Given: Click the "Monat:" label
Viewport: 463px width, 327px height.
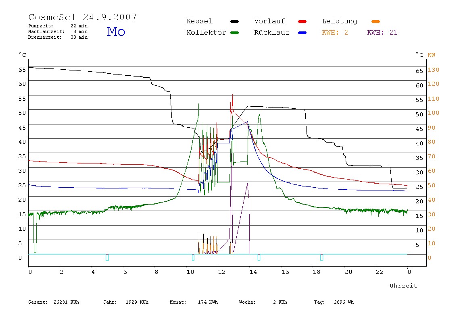Looking at the screenshot, I should (178, 302).
